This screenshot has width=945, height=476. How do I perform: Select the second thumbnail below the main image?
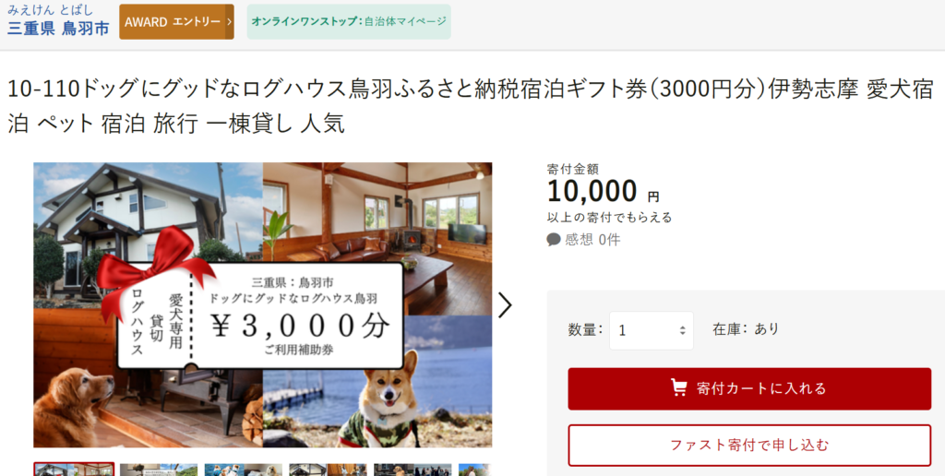click(159, 470)
